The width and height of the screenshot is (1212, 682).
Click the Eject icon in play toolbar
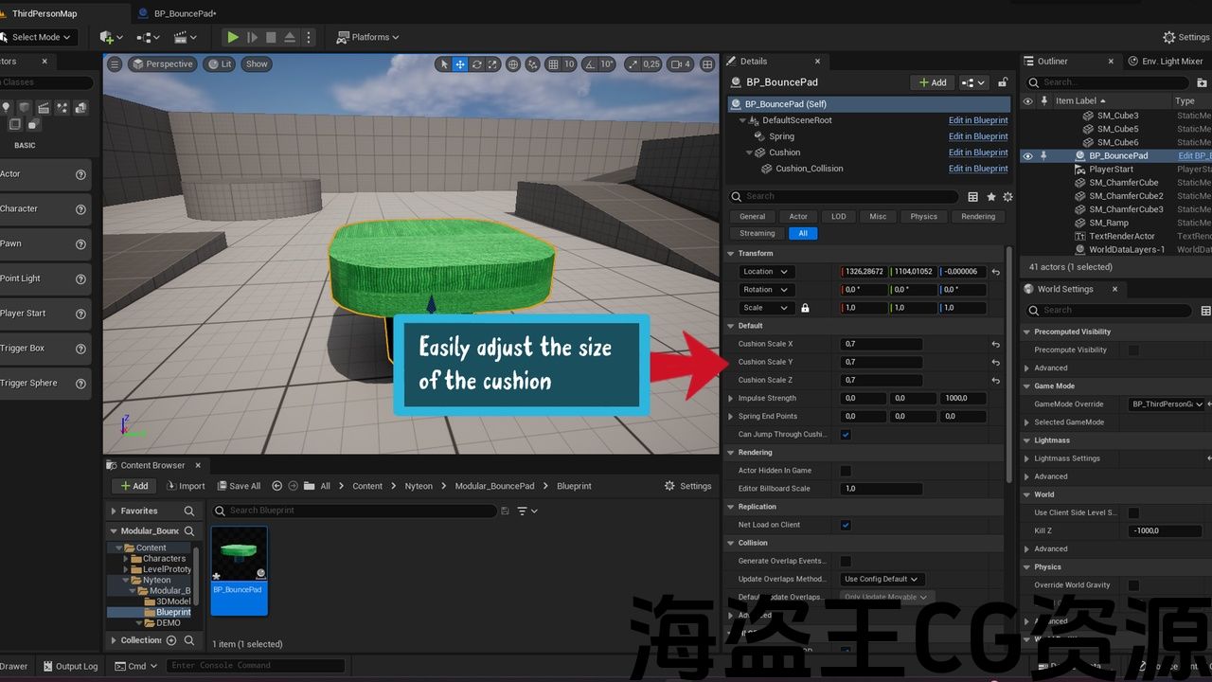pos(290,37)
